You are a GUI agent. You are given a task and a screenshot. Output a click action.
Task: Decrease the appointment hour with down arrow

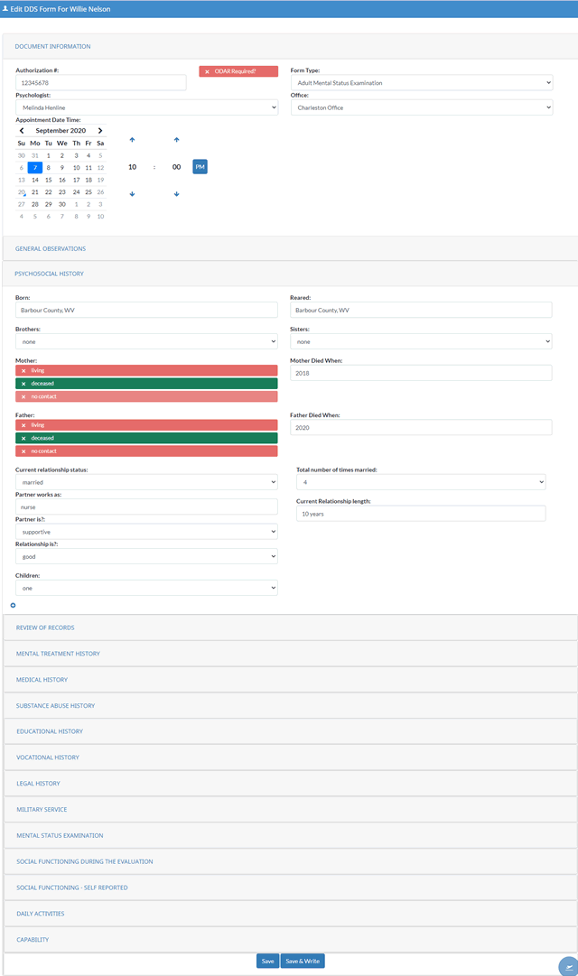[x=132, y=194]
